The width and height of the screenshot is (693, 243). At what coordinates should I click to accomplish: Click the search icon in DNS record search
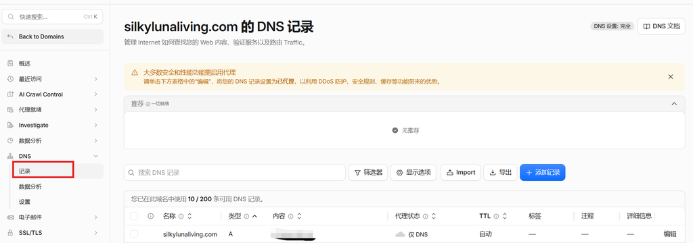point(131,173)
